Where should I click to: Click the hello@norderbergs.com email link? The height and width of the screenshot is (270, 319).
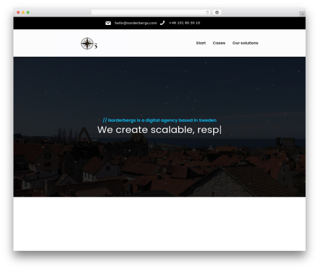(136, 23)
